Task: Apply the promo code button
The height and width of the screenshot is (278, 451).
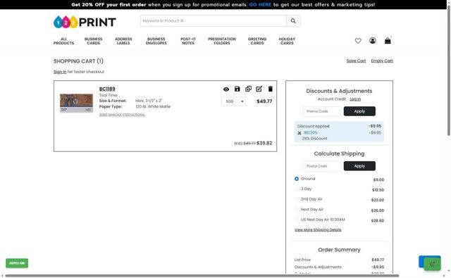Action: coord(359,111)
